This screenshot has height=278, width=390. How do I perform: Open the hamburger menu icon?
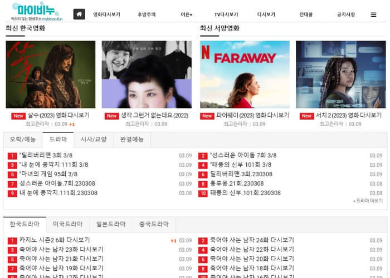click(x=373, y=14)
